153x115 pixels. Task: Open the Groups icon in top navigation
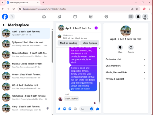106,17
